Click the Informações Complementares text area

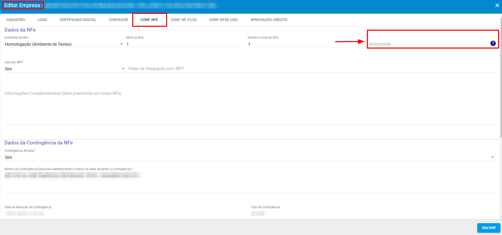tap(250, 107)
